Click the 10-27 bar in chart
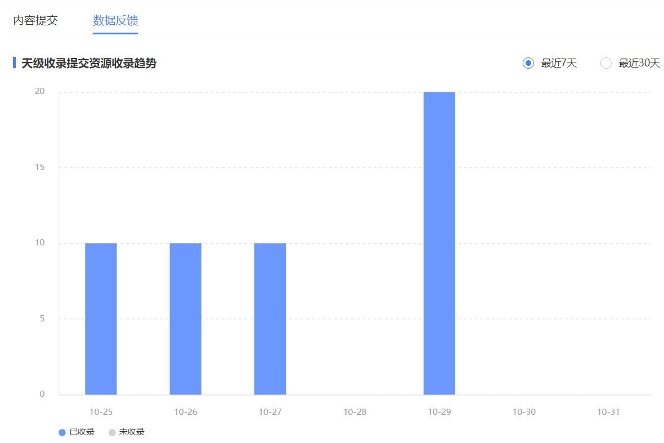Image resolution: width=664 pixels, height=443 pixels. click(x=270, y=319)
